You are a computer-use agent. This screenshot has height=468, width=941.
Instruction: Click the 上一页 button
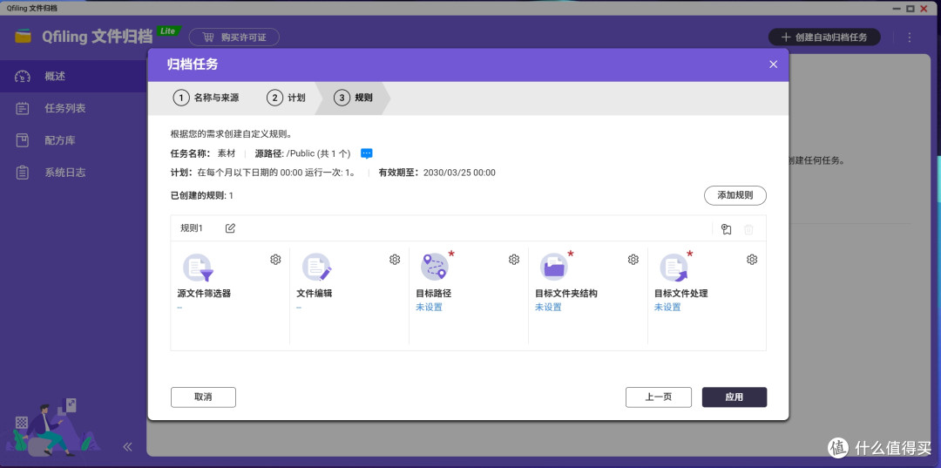tap(659, 397)
